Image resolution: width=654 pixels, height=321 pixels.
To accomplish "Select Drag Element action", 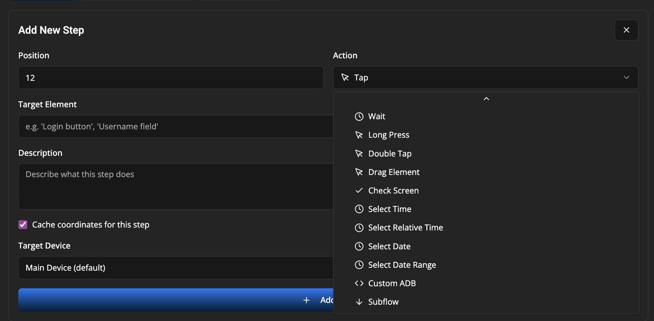I will [x=486, y=172].
